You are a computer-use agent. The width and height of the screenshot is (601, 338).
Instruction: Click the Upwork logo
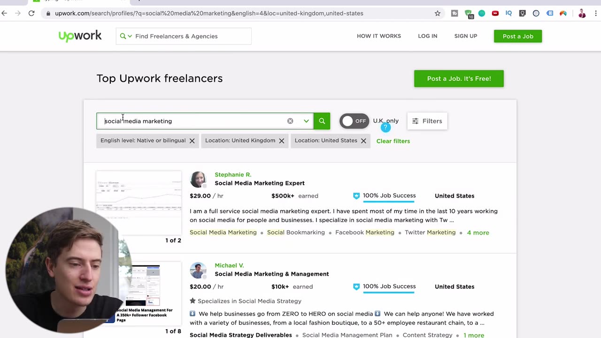(x=80, y=36)
